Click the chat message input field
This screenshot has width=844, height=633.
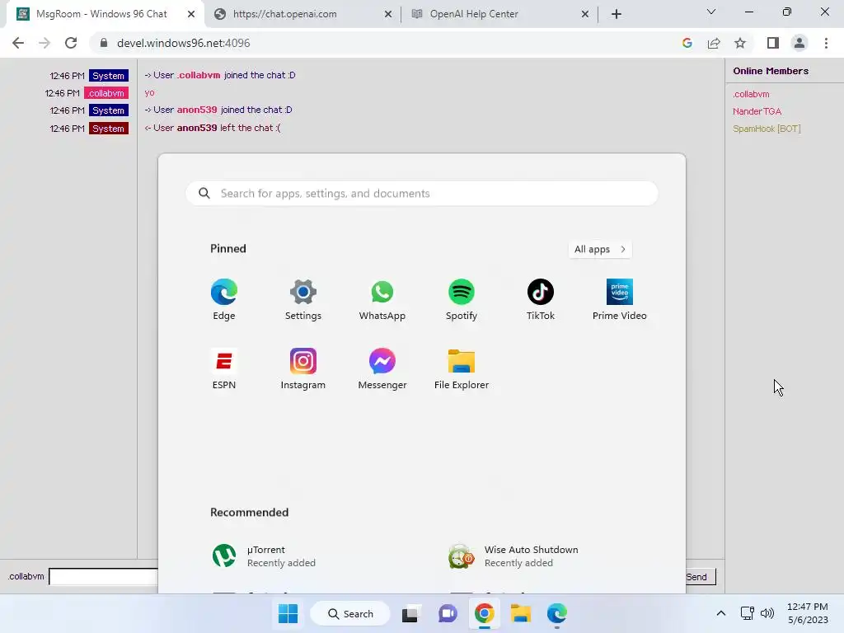pyautogui.click(x=103, y=576)
